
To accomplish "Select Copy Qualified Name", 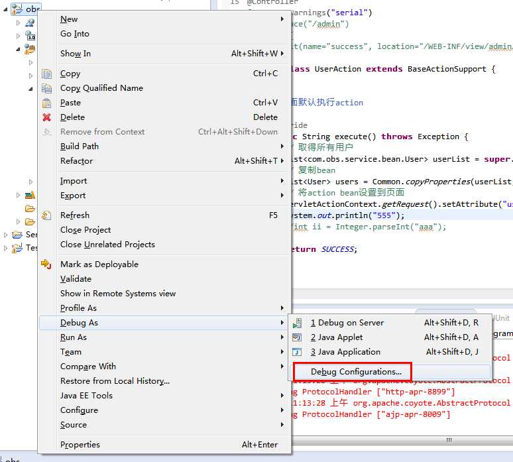I will pyautogui.click(x=164, y=88).
